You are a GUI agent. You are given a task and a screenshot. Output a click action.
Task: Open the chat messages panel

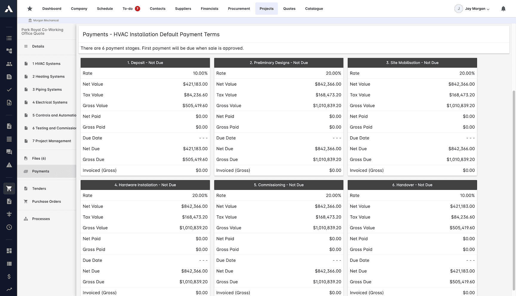click(x=9, y=152)
